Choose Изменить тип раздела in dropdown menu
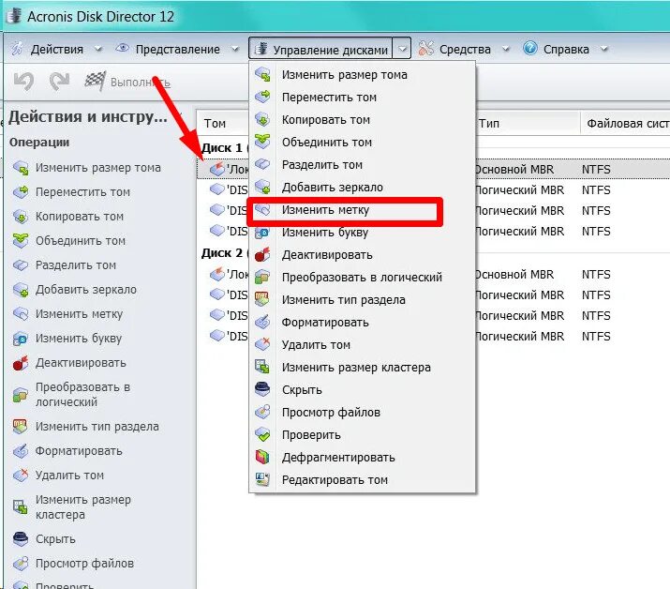Image resolution: width=670 pixels, height=589 pixels. (x=362, y=300)
